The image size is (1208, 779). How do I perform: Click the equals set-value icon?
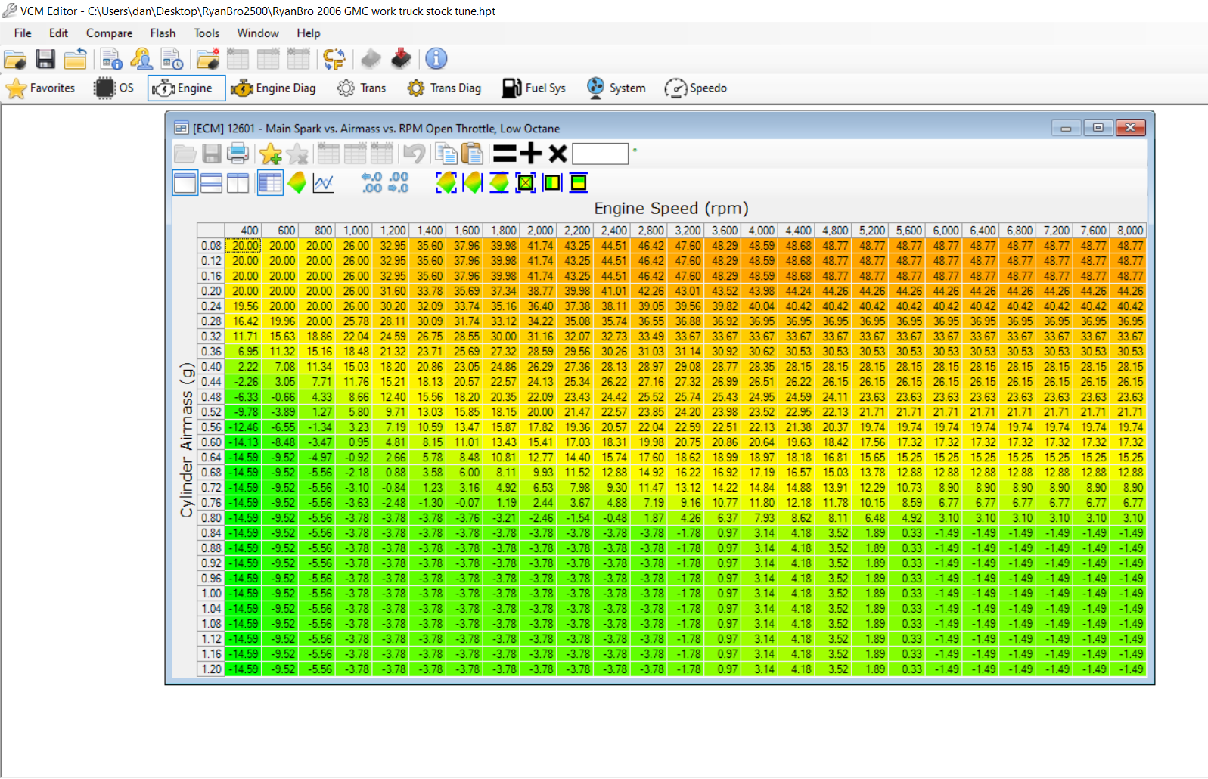coord(505,154)
